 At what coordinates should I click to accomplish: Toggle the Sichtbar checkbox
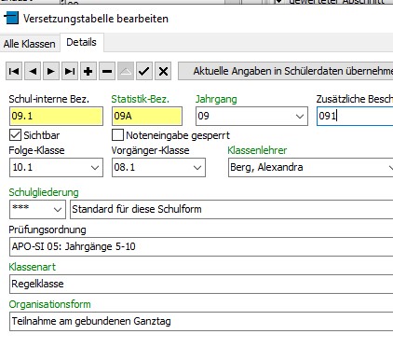pyautogui.click(x=16, y=135)
